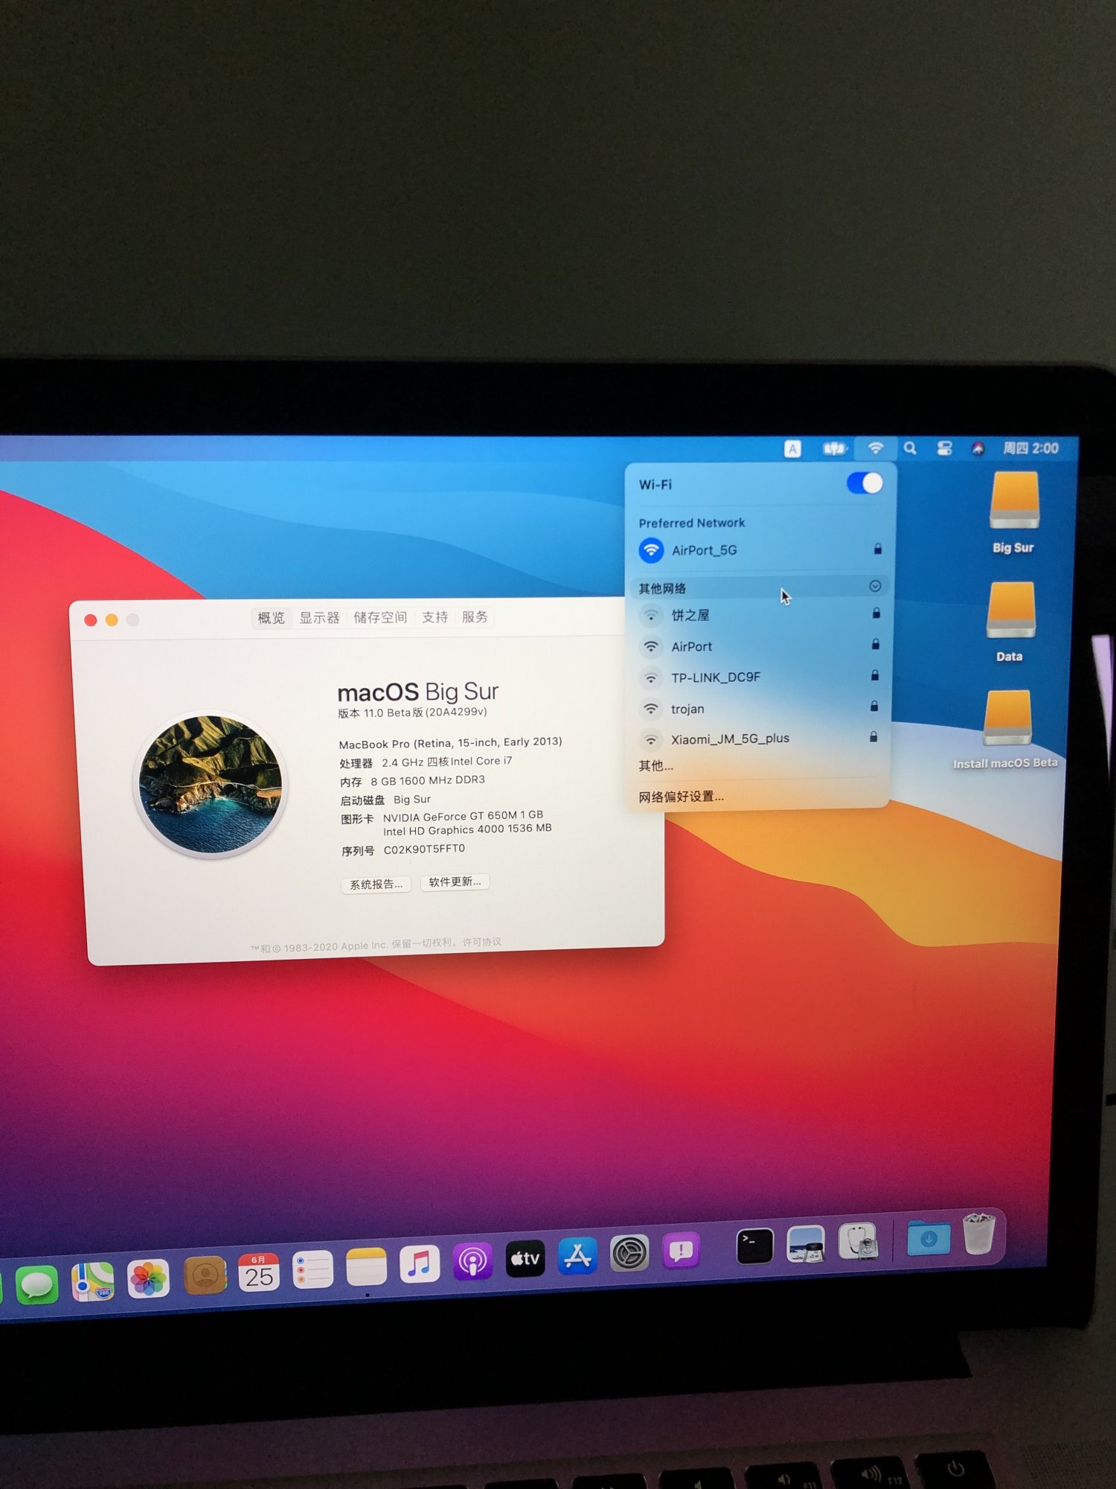The height and width of the screenshot is (1489, 1116).
Task: Click the Siri menu bar icon
Action: (978, 447)
